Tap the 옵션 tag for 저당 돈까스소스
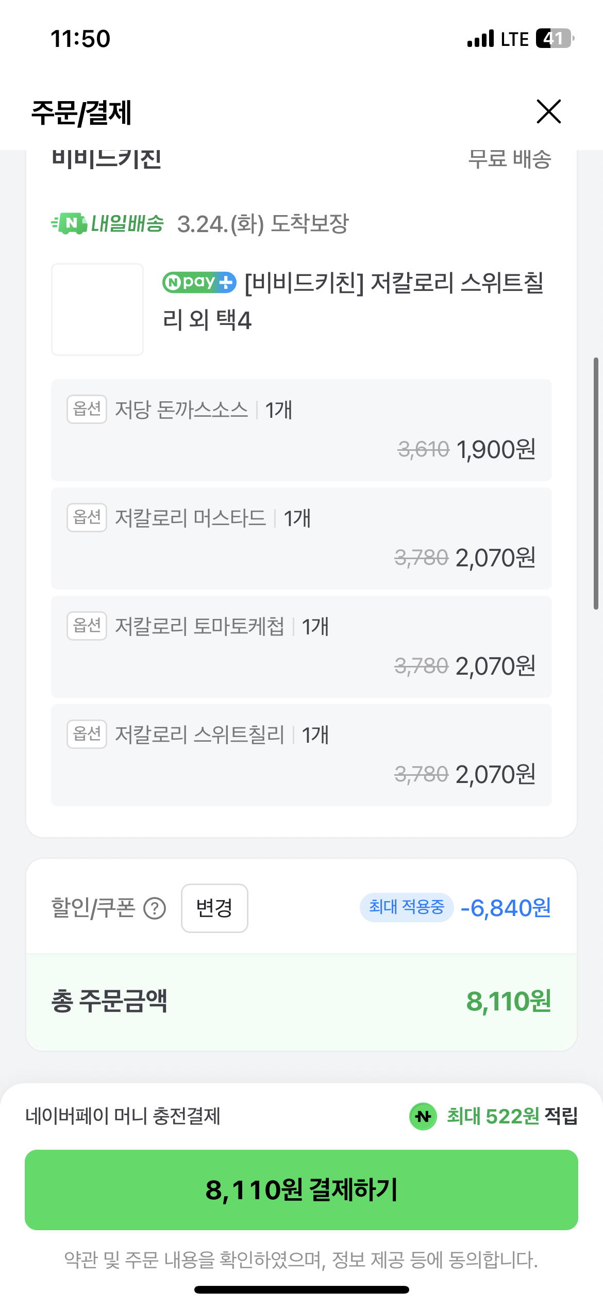Viewport: 603px width, 1306px height. pos(87,410)
